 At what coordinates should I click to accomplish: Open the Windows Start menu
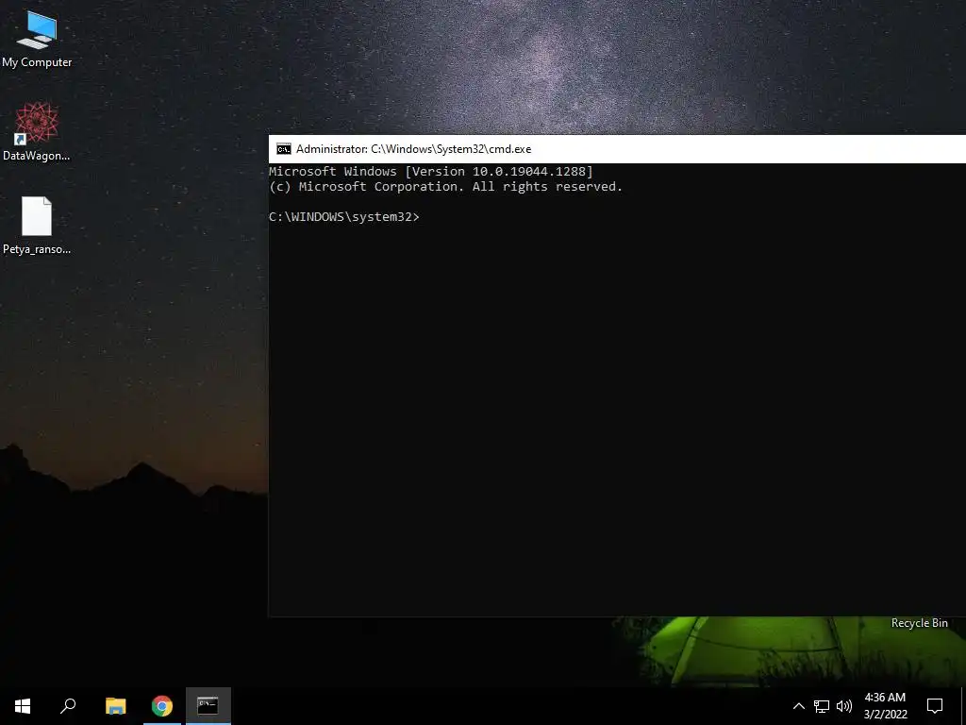[x=23, y=706]
